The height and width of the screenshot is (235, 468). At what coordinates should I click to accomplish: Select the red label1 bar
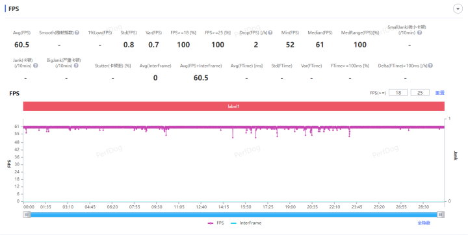(234, 106)
